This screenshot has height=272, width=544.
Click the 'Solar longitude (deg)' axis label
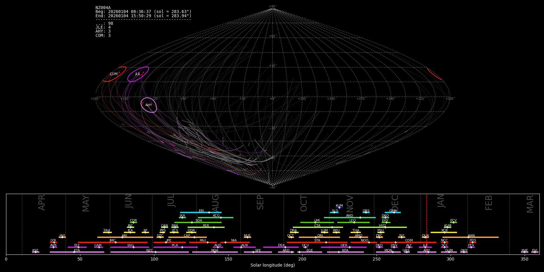pos(273,265)
